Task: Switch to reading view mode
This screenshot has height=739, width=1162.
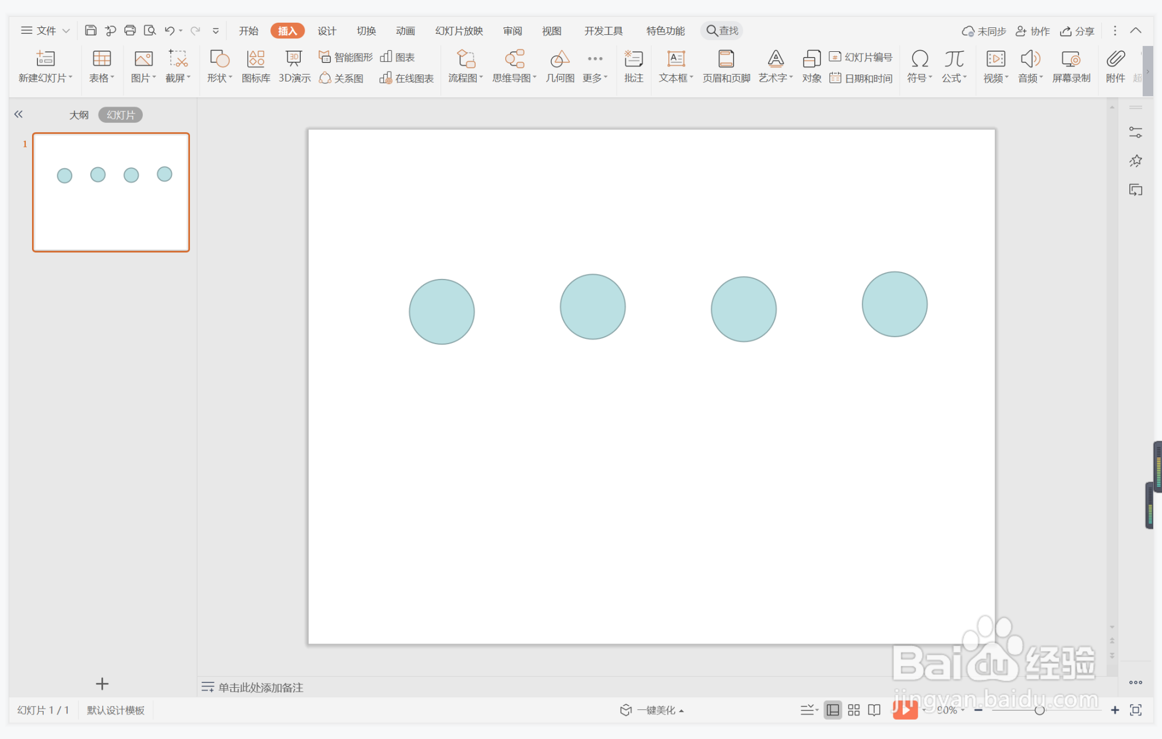Action: tap(874, 710)
